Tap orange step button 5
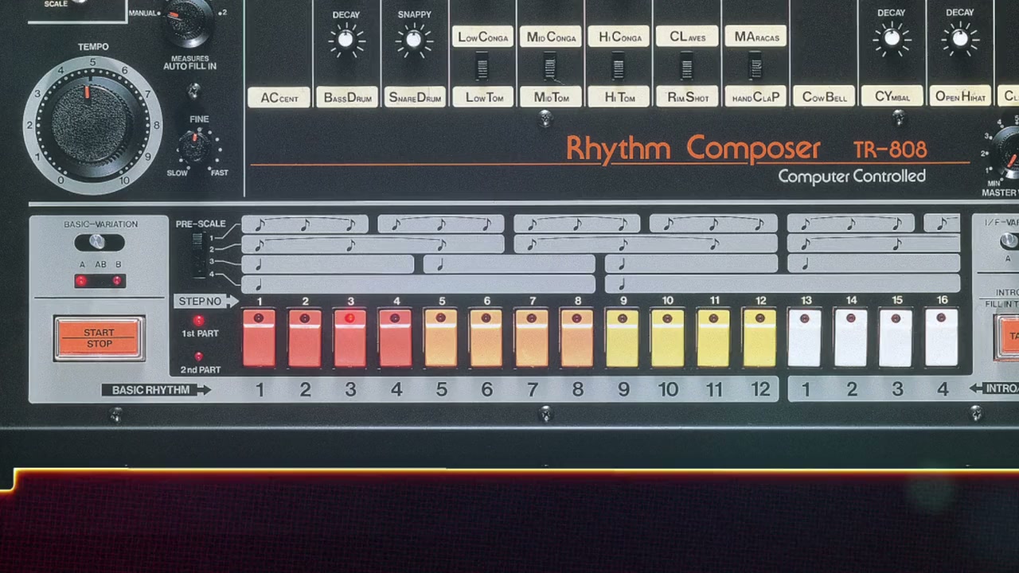 tap(441, 338)
